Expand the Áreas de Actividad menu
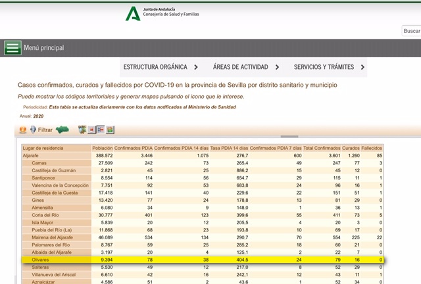Viewport: 421px width, 284px height. pos(246,67)
